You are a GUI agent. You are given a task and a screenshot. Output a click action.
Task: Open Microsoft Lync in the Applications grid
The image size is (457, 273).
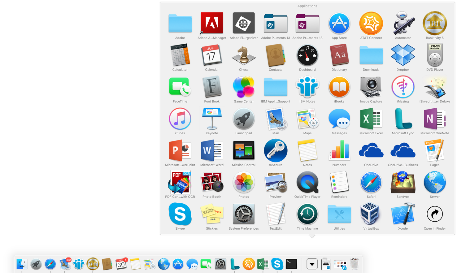pos(403,119)
